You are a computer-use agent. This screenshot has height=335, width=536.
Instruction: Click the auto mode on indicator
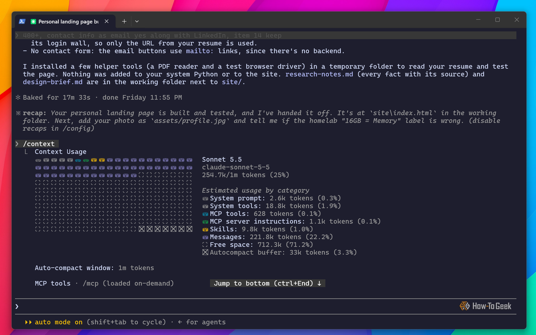[59, 322]
